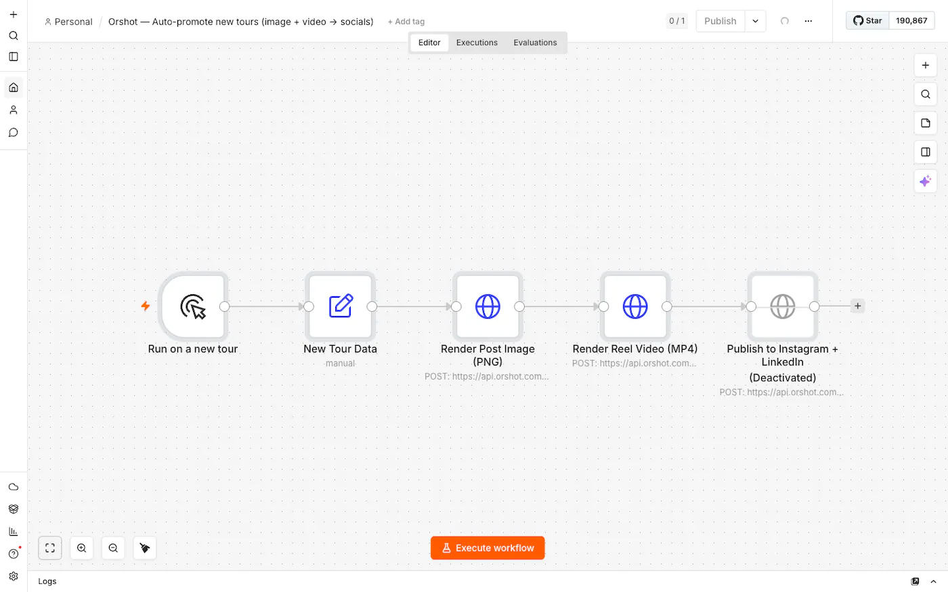The width and height of the screenshot is (948, 592).
Task: Click plus connector after the Publish to Instagram node
Action: tap(858, 306)
